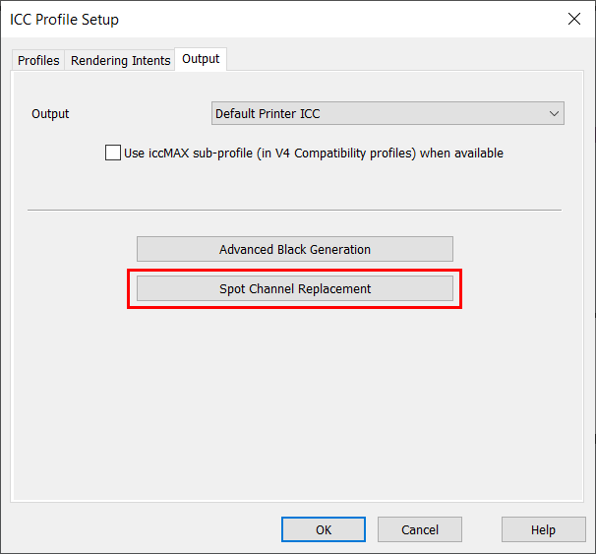Viewport: 596px width, 554px height.
Task: Click the 'Output' field label
Action: [x=50, y=113]
